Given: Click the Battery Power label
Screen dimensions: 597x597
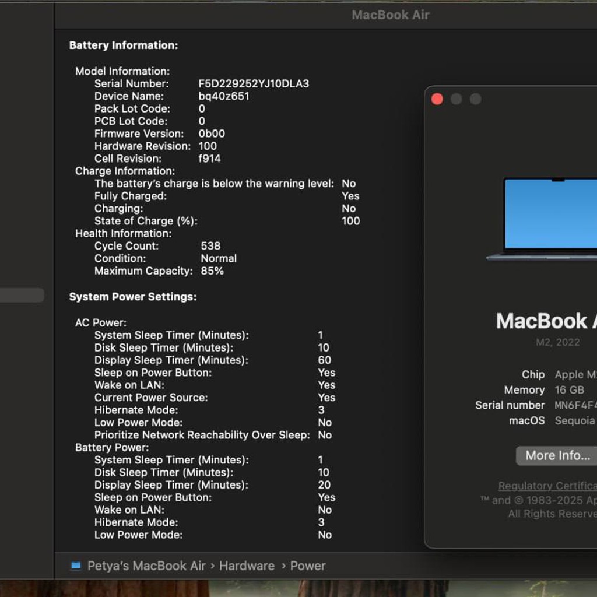Looking at the screenshot, I should coord(112,447).
